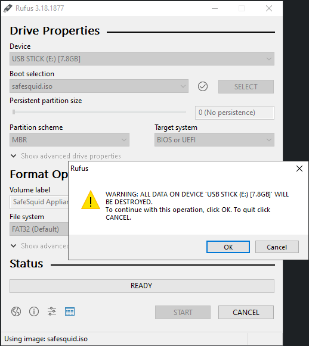Click the main CANCEL button

[x=246, y=312]
